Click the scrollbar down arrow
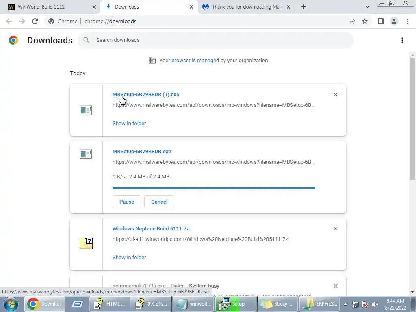Viewport: 416px width, 312px height. pos(412,292)
